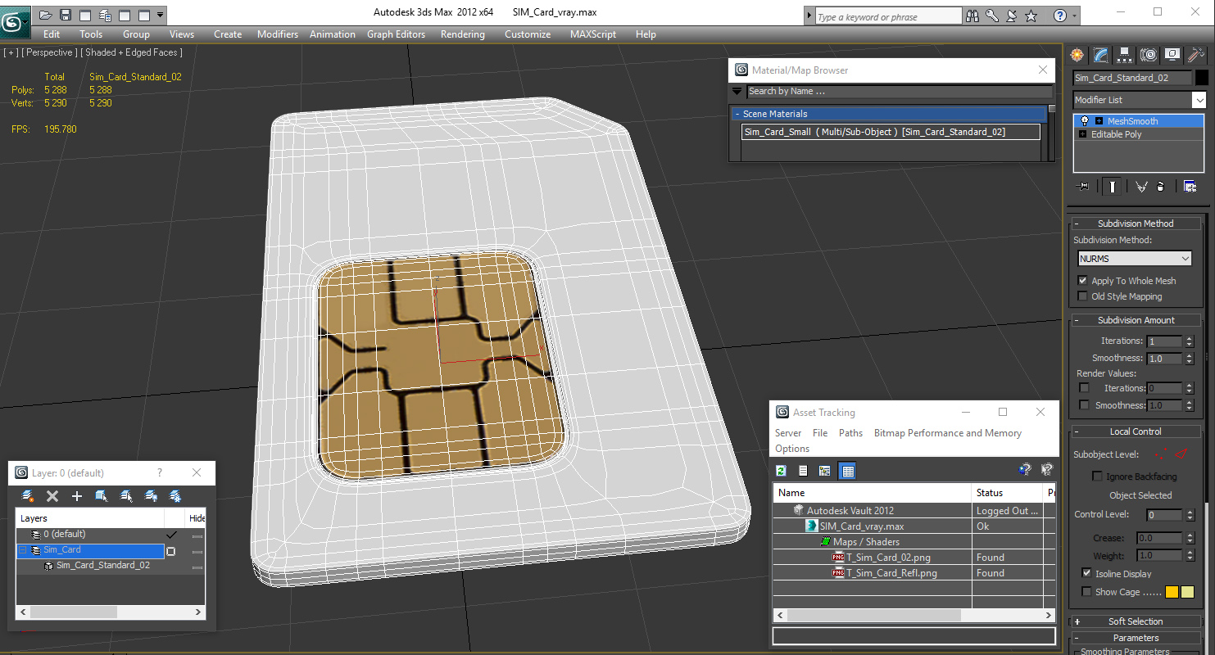Remove modifier from the stack

coord(1161,187)
